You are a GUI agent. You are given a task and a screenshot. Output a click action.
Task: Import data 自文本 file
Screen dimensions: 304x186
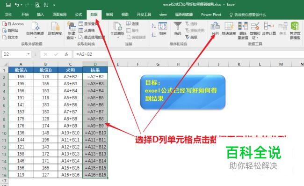pos(10,37)
